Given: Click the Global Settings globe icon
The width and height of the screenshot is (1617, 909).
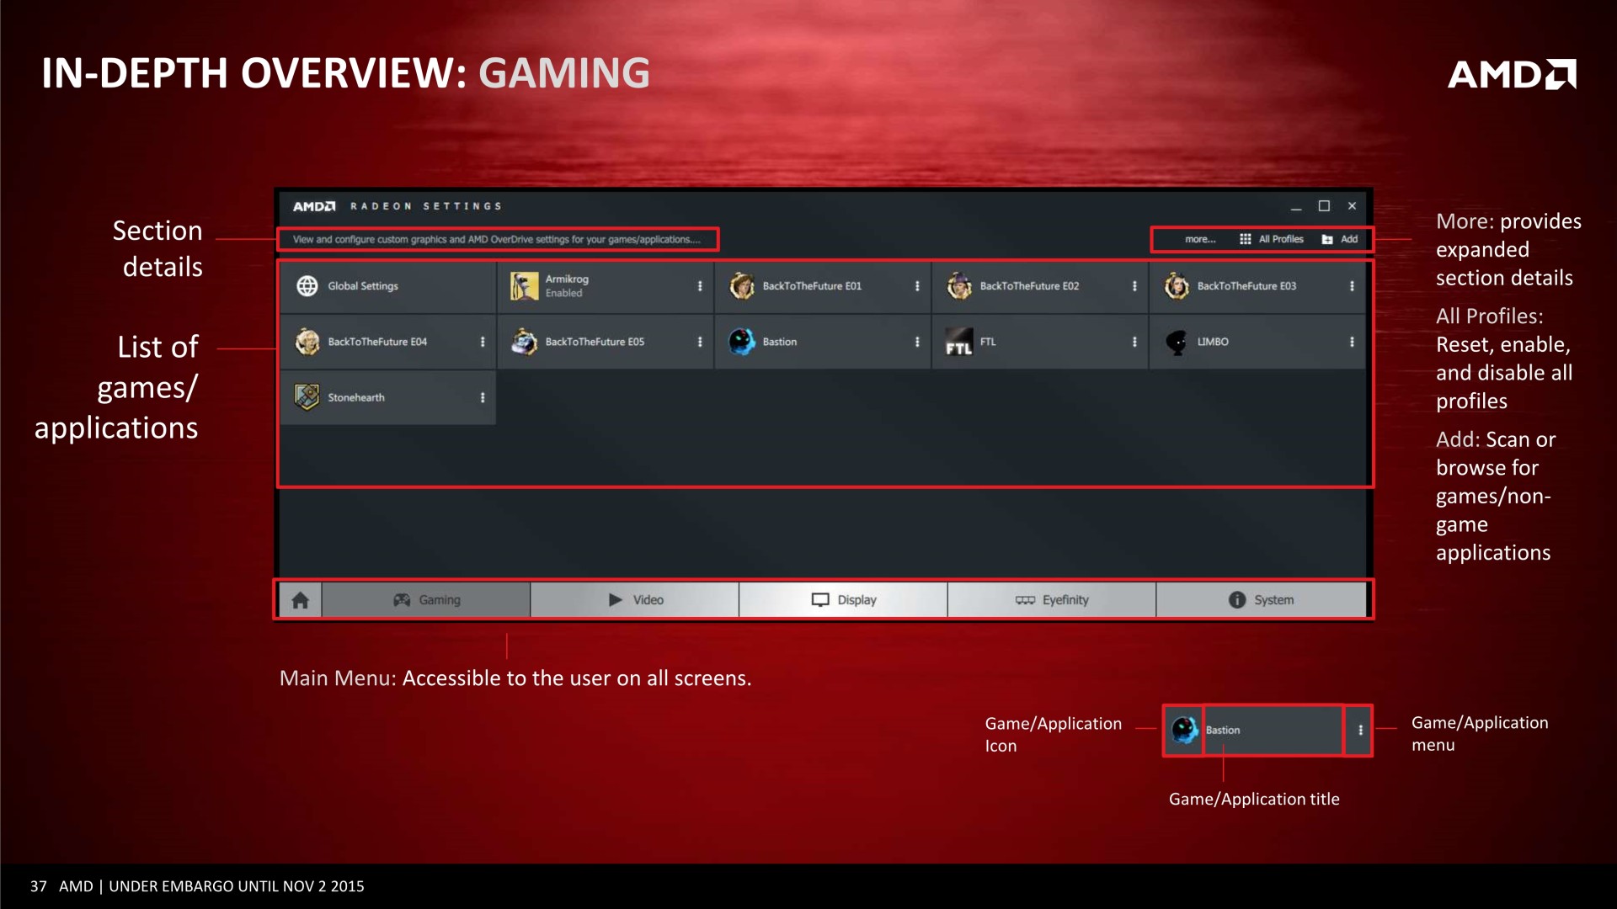Looking at the screenshot, I should coord(307,286).
